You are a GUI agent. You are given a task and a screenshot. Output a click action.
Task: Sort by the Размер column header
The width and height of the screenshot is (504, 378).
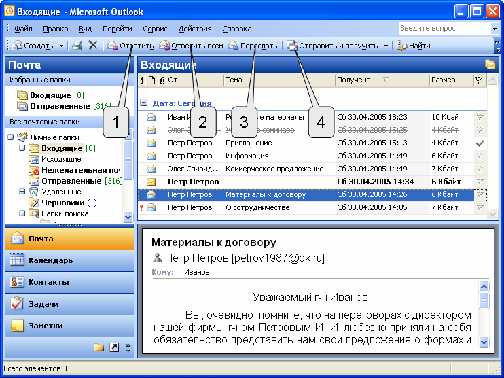(452, 80)
